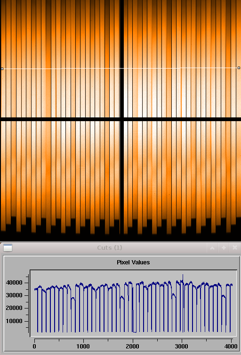Click the Pixel Values plot title
This screenshot has width=241, height=355.
[133, 262]
